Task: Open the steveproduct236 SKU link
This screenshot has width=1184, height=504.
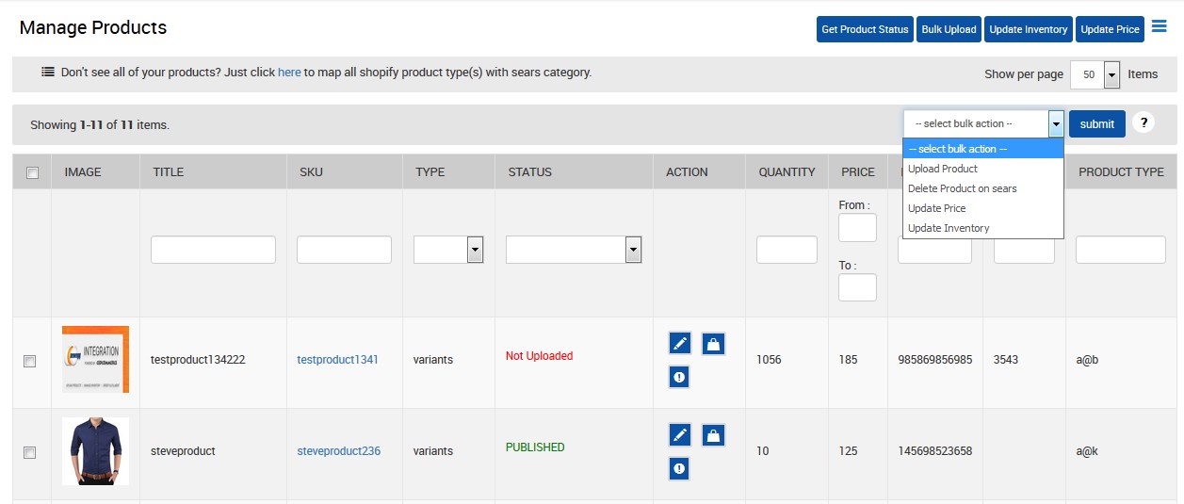Action: tap(338, 451)
